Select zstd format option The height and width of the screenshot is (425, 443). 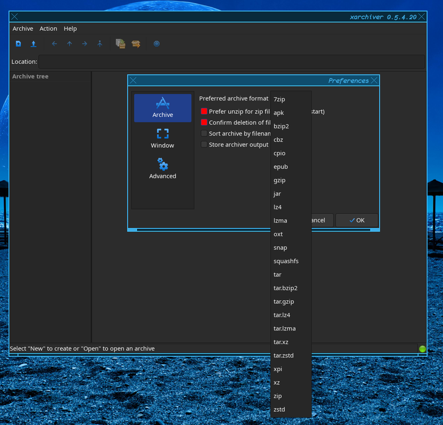[x=291, y=410]
